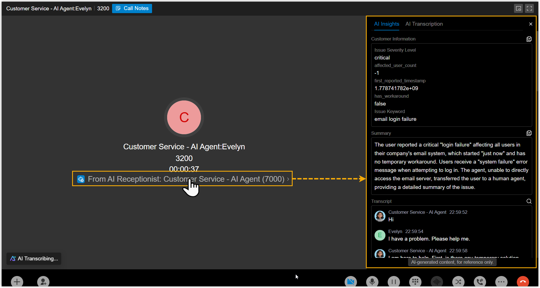
Task: Hang up the call
Action: pos(523,282)
